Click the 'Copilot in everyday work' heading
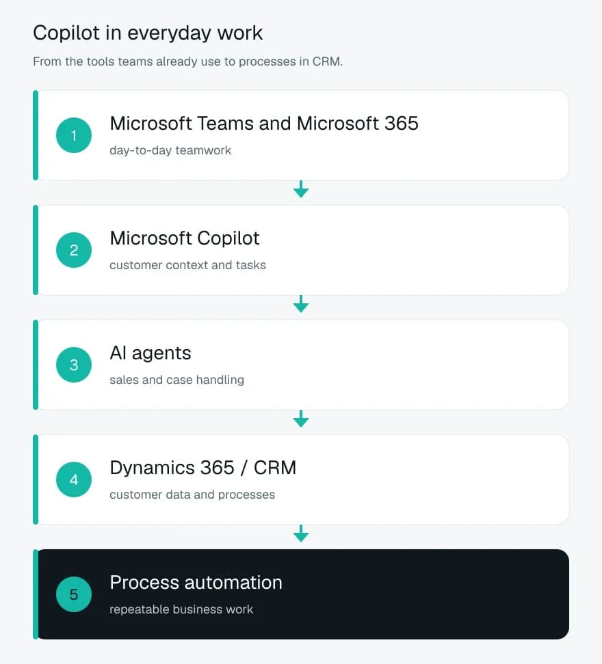This screenshot has height=664, width=602. (148, 33)
